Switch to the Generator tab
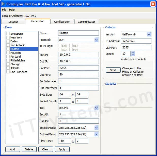 click(x=38, y=21)
